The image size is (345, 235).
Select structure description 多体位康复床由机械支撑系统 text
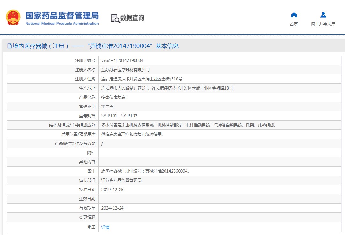pyautogui.click(x=188, y=125)
